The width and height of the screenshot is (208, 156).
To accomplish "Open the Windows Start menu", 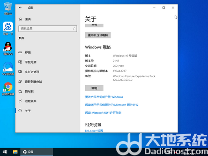I will (x=5, y=152).
